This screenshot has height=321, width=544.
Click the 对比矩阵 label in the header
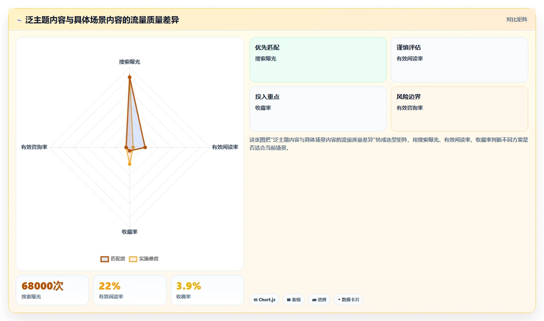[x=516, y=19]
